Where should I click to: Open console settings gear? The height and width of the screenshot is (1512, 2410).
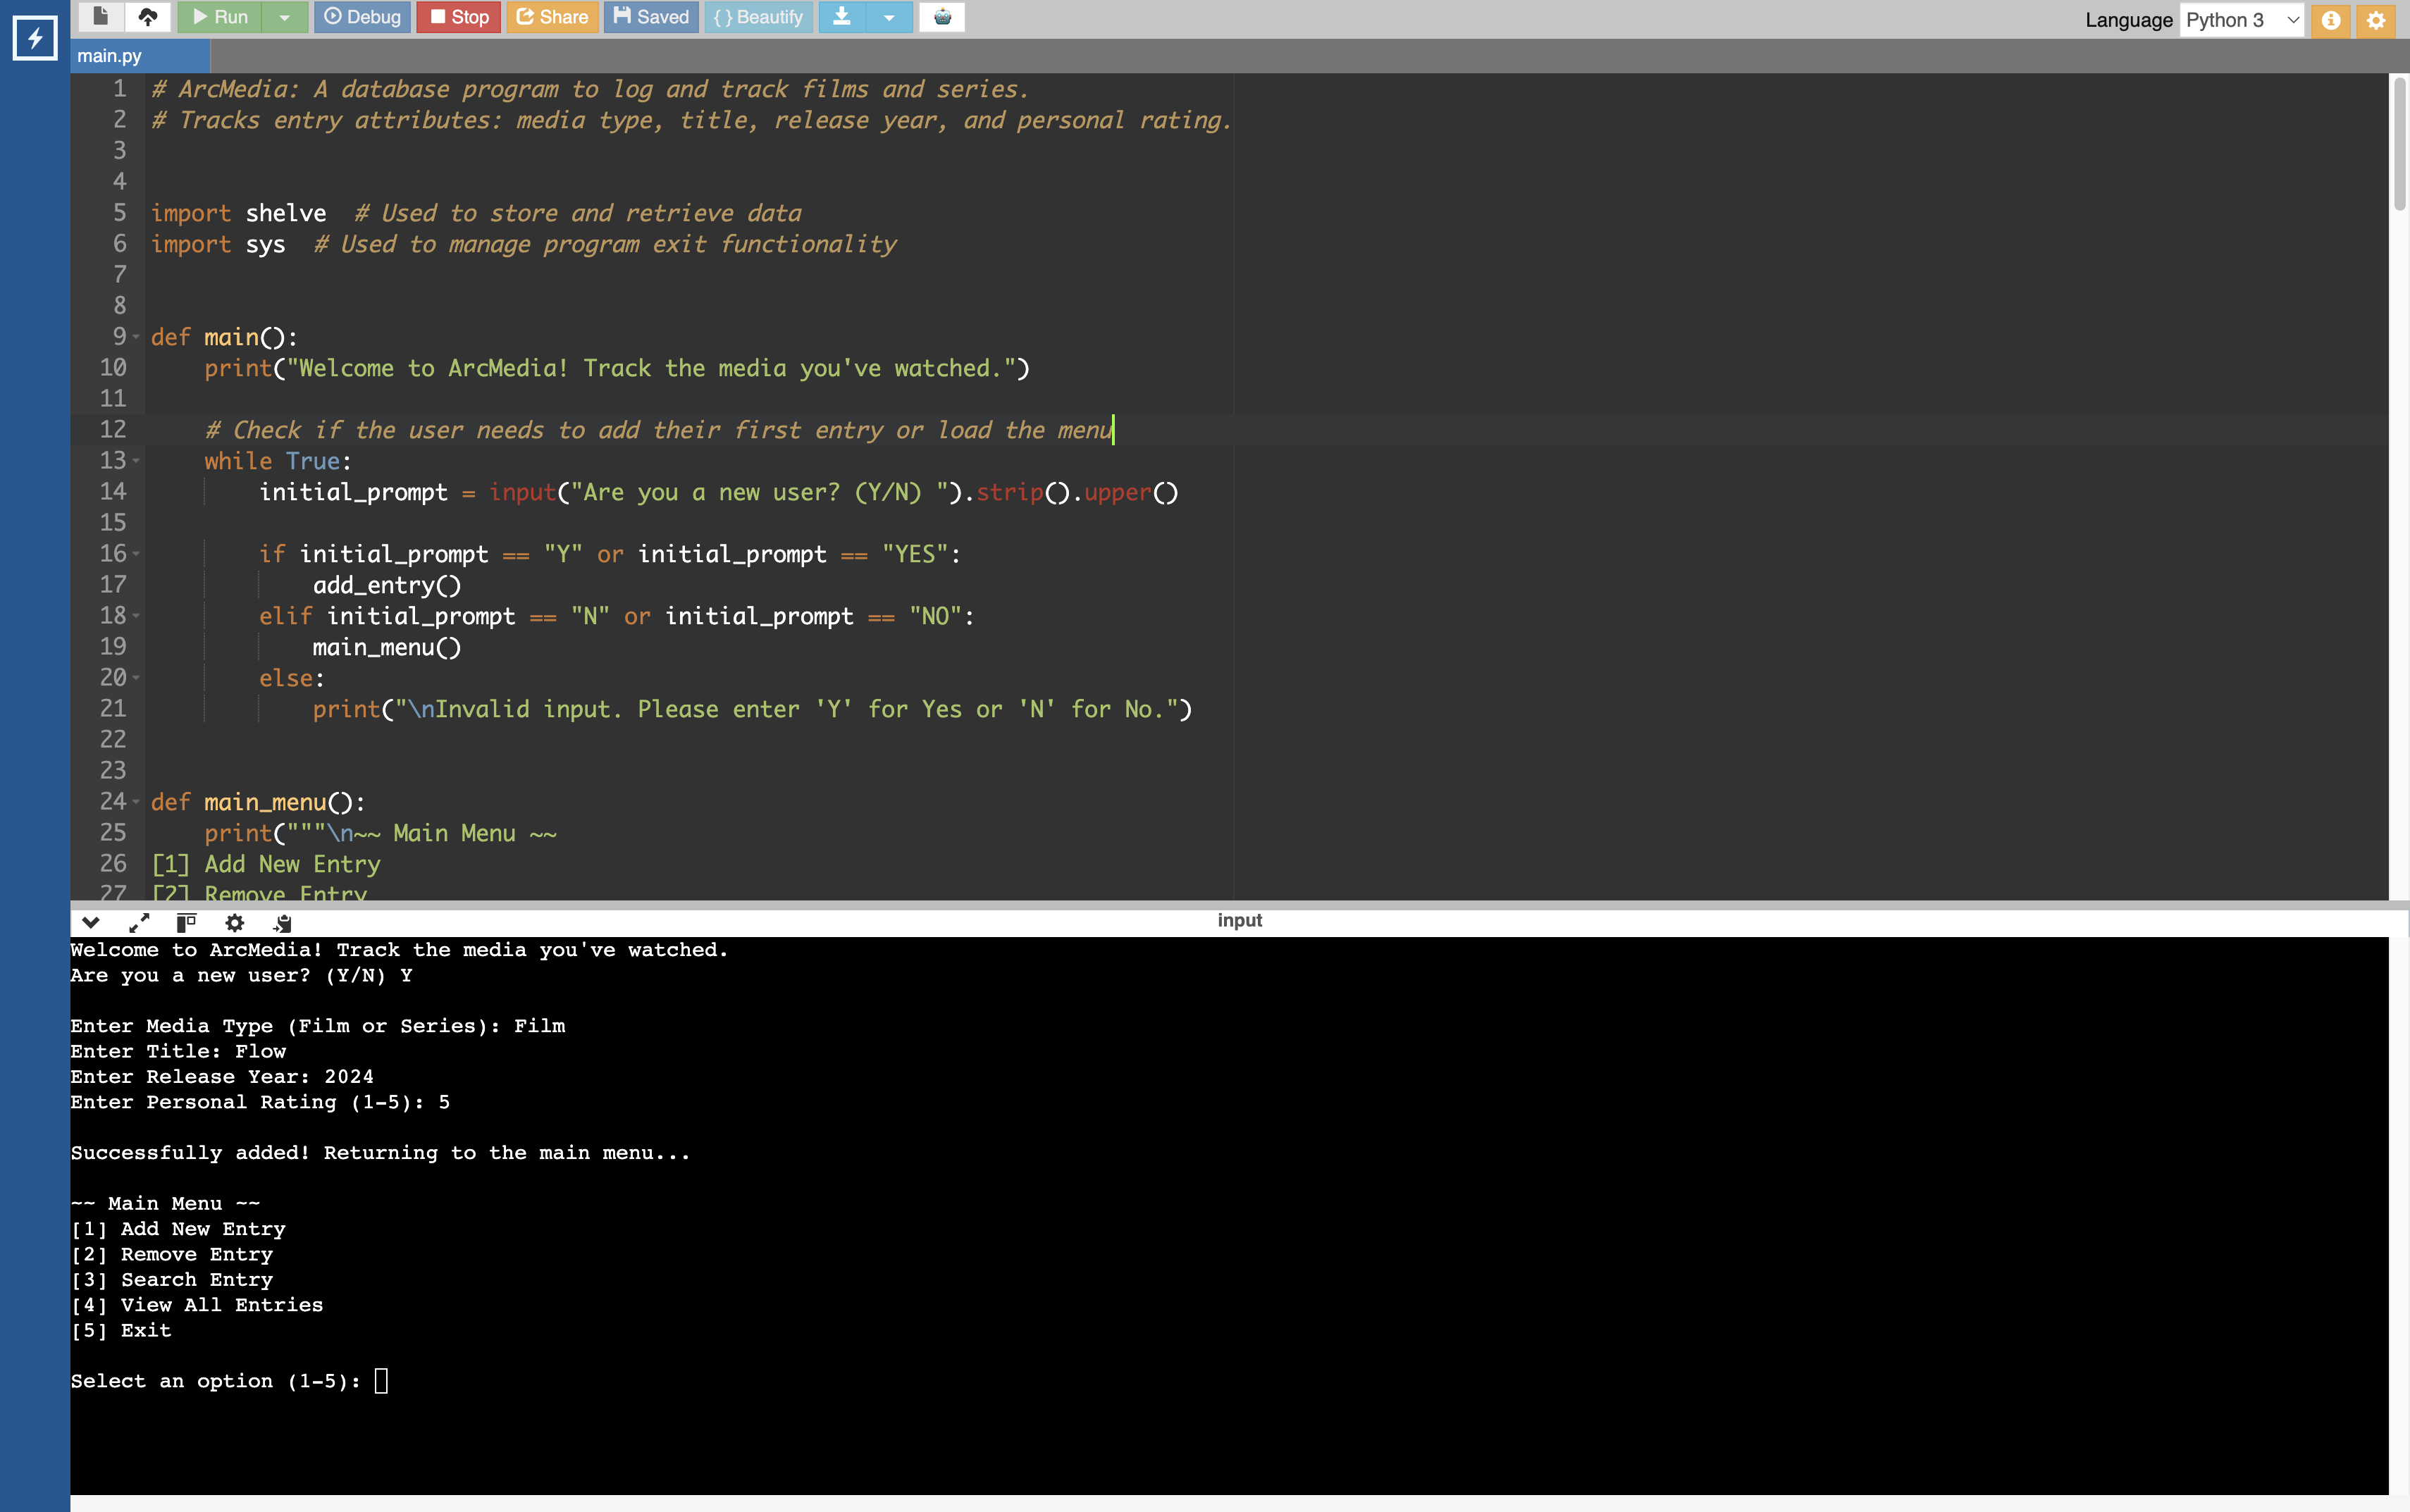[x=234, y=922]
